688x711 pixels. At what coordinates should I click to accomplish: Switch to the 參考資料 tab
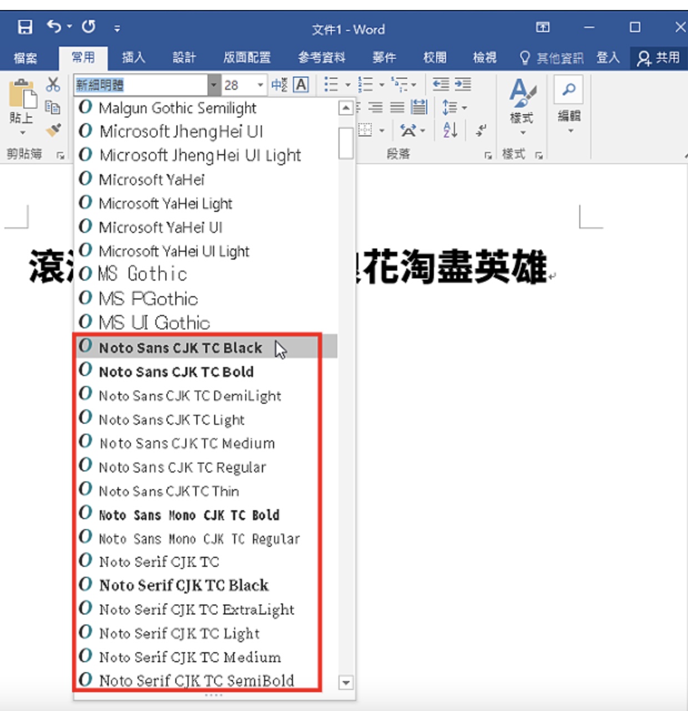tap(321, 57)
